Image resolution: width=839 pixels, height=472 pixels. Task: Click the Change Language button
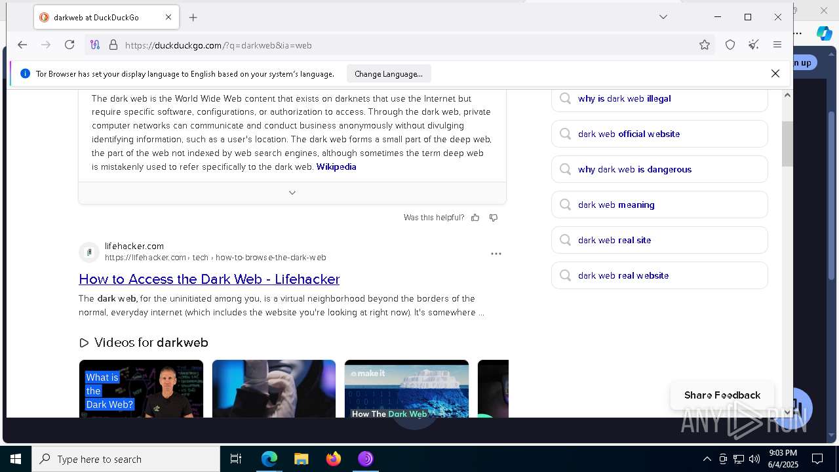(x=389, y=73)
